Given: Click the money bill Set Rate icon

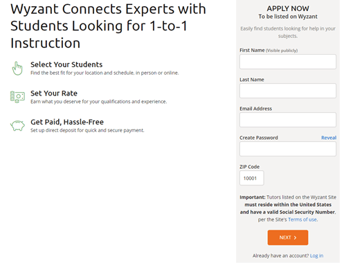Looking at the screenshot, I should 17,97.
